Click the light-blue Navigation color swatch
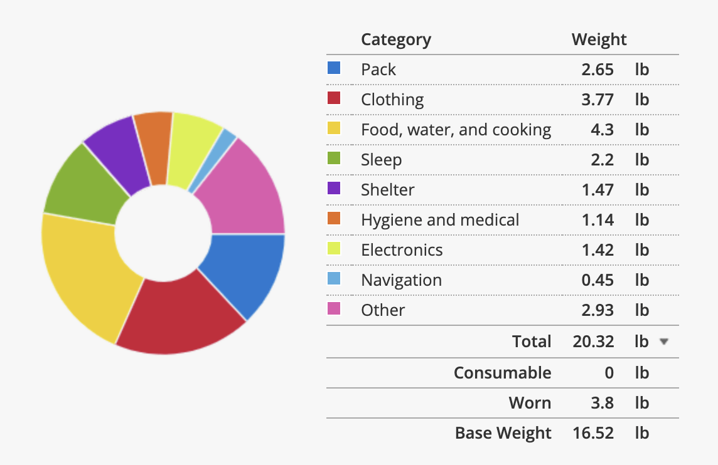The height and width of the screenshot is (465, 718). click(x=334, y=278)
